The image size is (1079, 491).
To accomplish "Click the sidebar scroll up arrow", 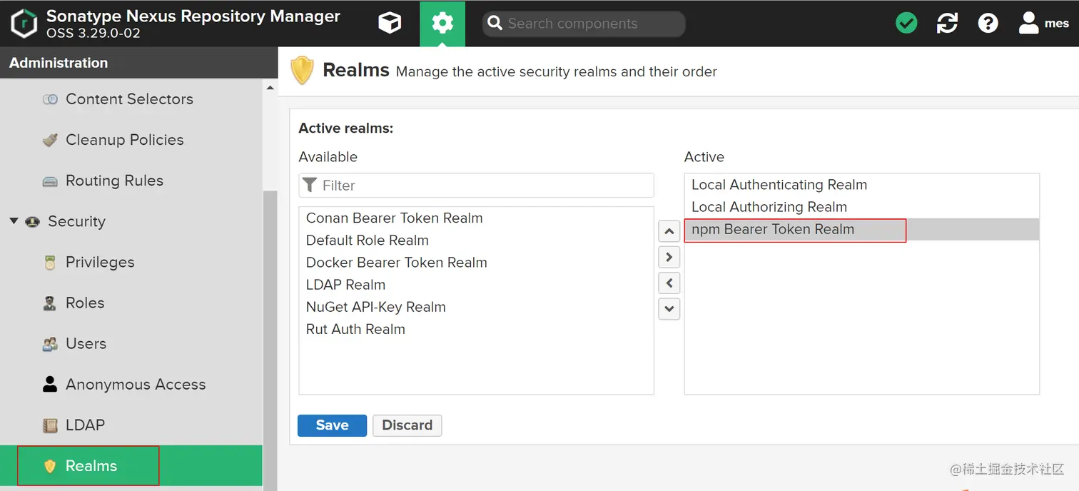I will click(x=270, y=88).
